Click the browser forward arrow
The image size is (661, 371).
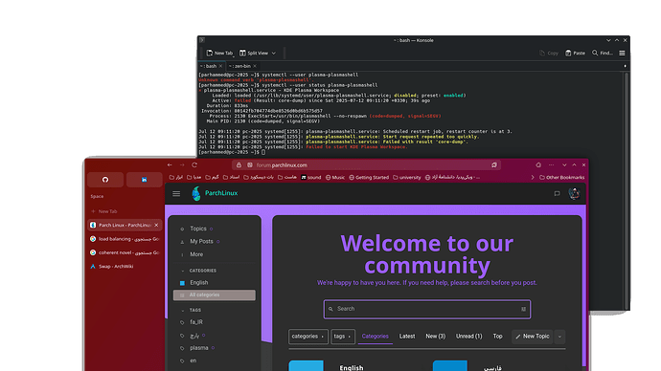click(x=182, y=164)
